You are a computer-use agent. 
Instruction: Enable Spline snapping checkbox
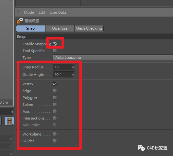point(55,104)
